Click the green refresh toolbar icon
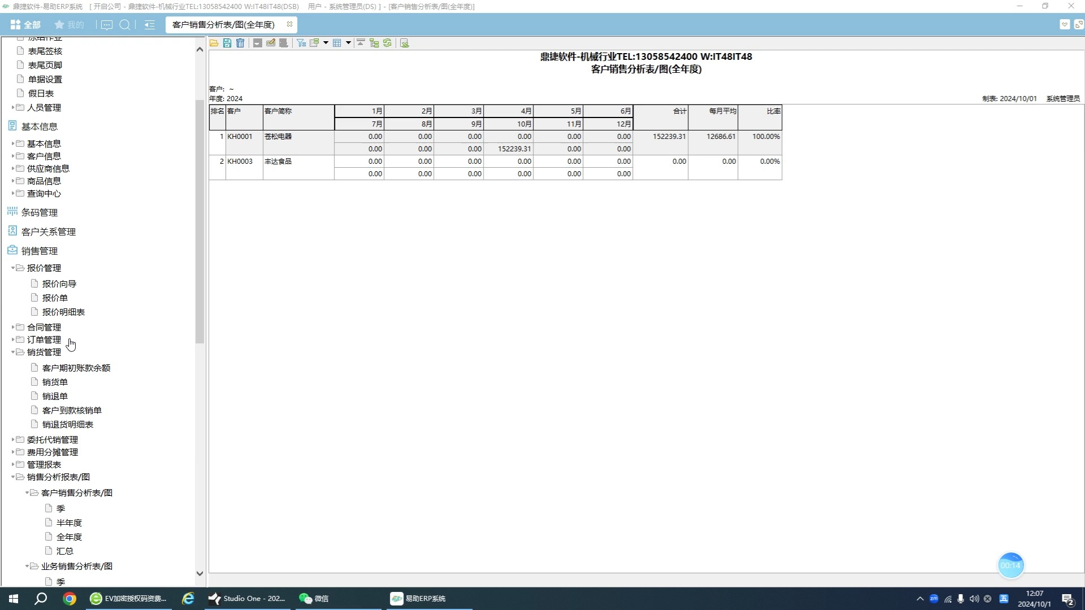The height and width of the screenshot is (610, 1085). click(x=387, y=43)
